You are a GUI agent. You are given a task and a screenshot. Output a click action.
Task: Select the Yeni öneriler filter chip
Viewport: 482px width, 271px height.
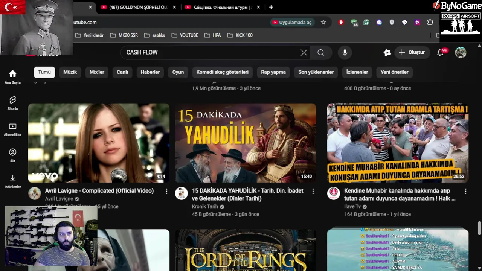pos(394,72)
